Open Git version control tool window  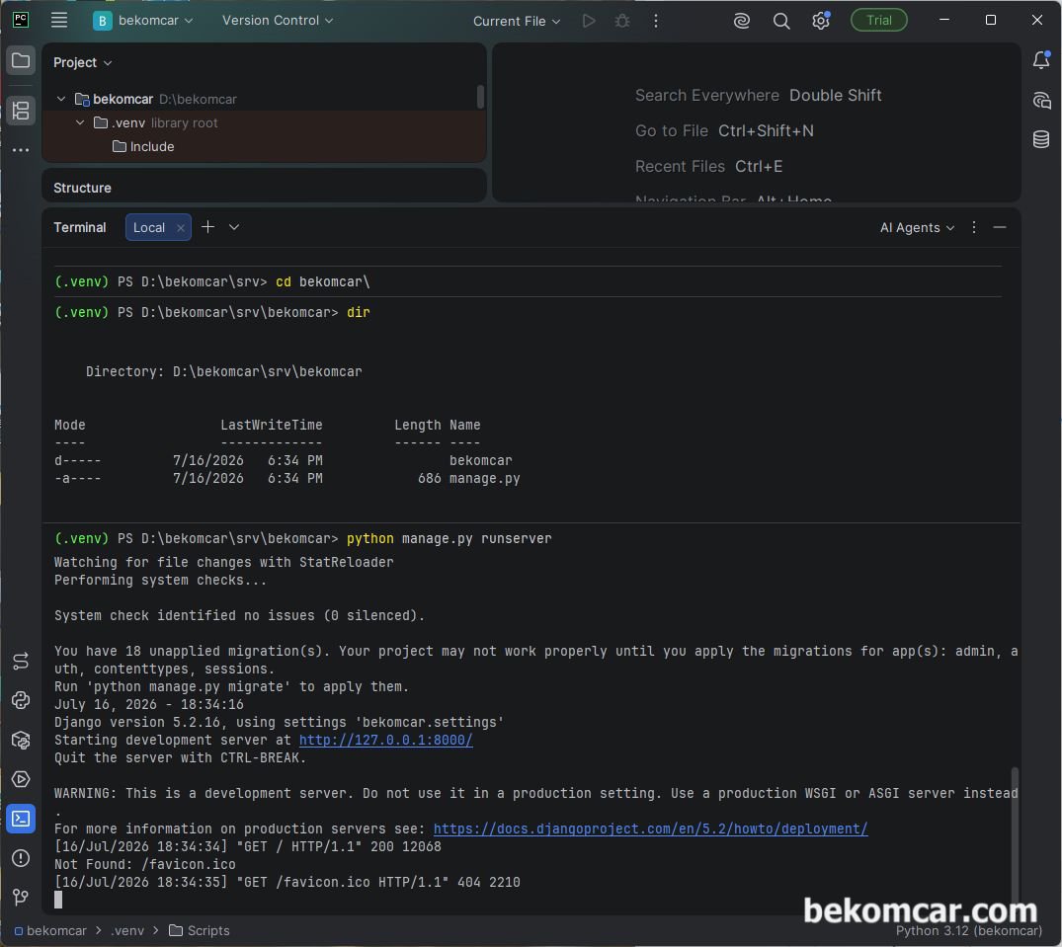pos(21,898)
